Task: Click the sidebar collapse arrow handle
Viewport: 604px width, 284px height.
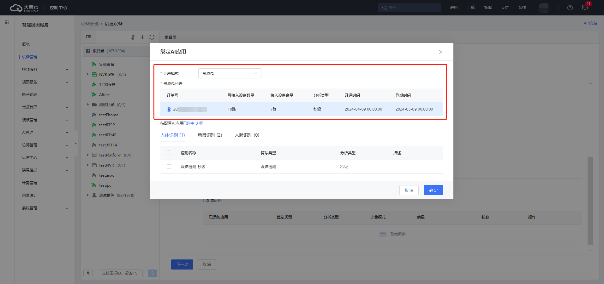Action: click(x=76, y=144)
